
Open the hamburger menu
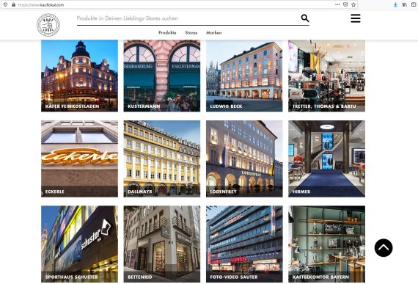tap(356, 18)
